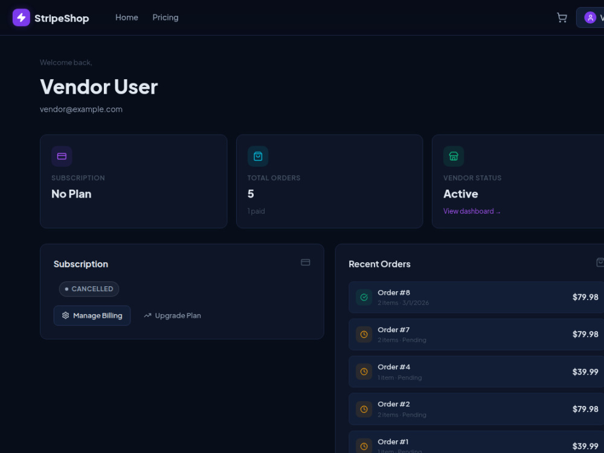Image resolution: width=604 pixels, height=453 pixels.
Task: Open the shopping cart icon
Action: tap(562, 18)
